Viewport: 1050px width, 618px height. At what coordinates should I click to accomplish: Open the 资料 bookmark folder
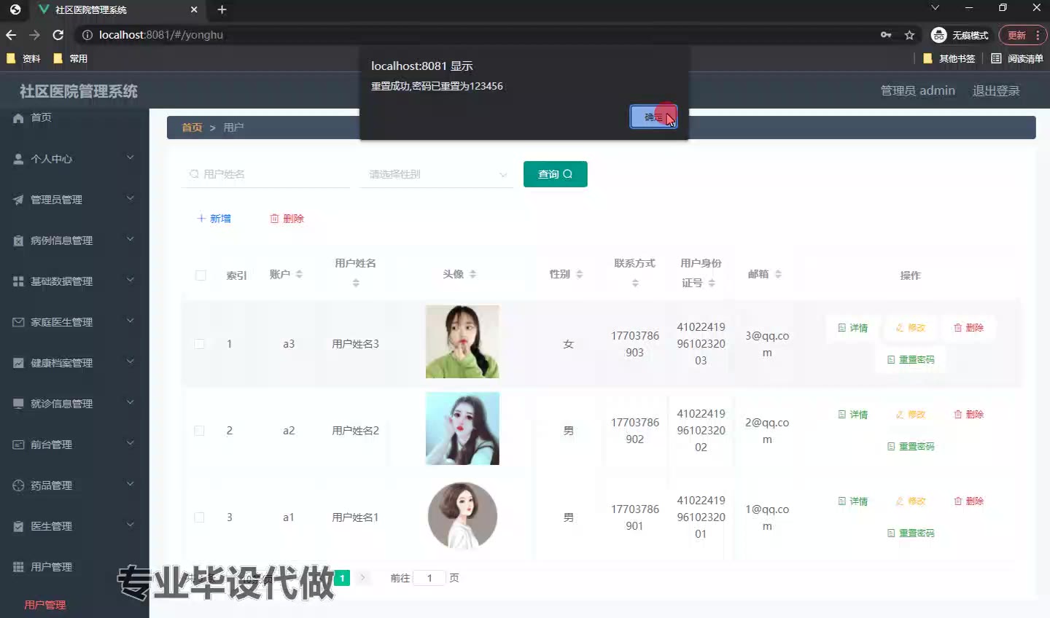(23, 58)
